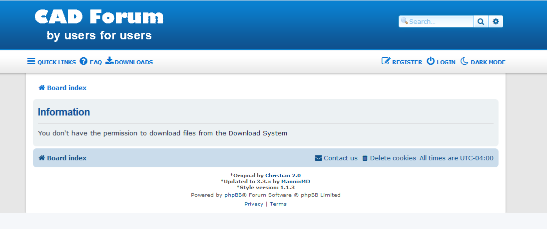
Task: Click the Downloads arrow icon
Action: coord(109,61)
